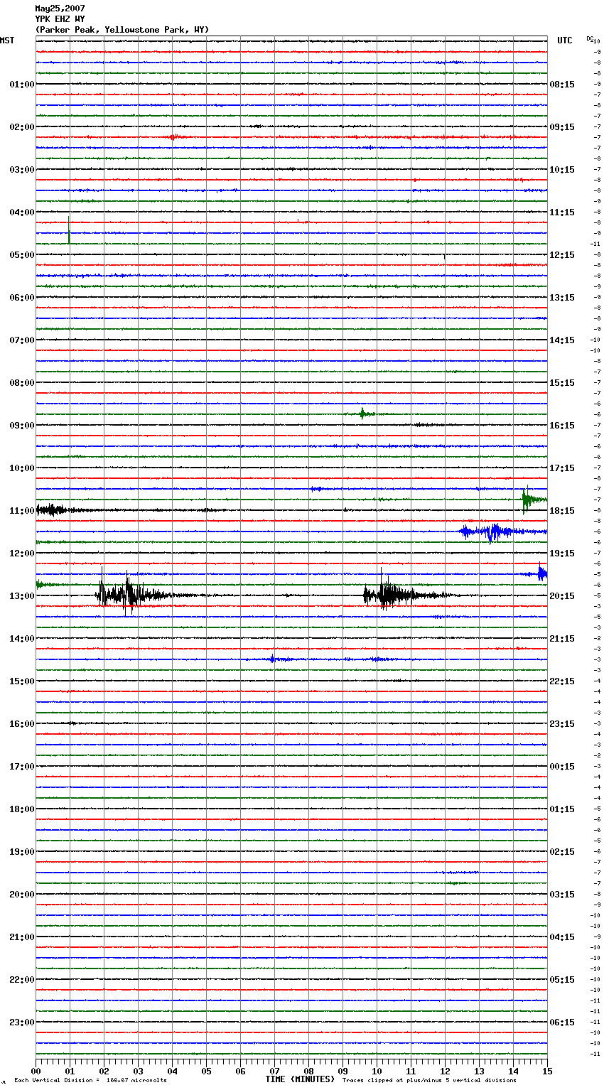Click the '02:15' UTC time label
604x1090 pixels.
coord(562,852)
